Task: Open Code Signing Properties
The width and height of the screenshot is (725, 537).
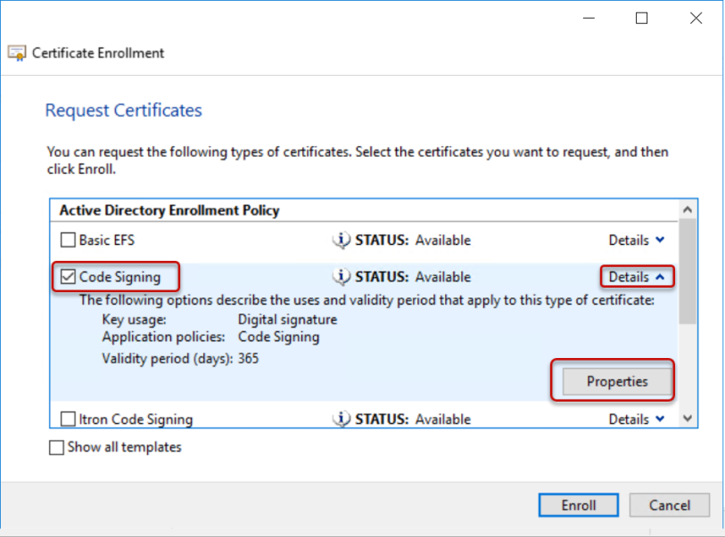Action: pyautogui.click(x=616, y=381)
